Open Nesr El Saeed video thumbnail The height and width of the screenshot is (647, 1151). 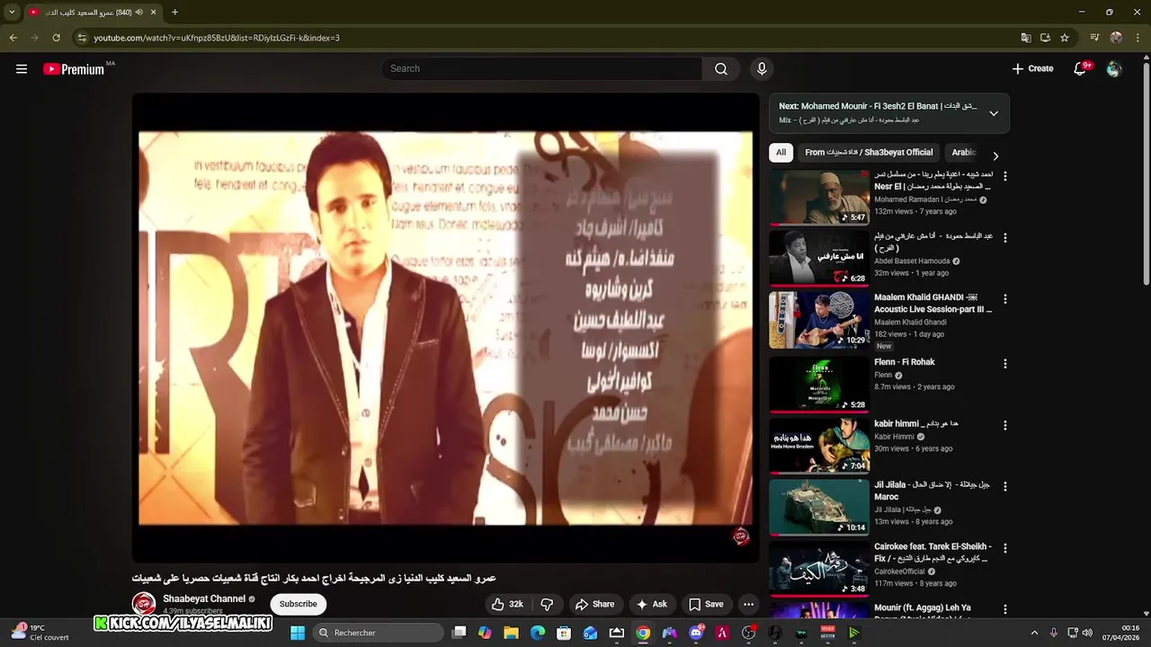pos(819,197)
